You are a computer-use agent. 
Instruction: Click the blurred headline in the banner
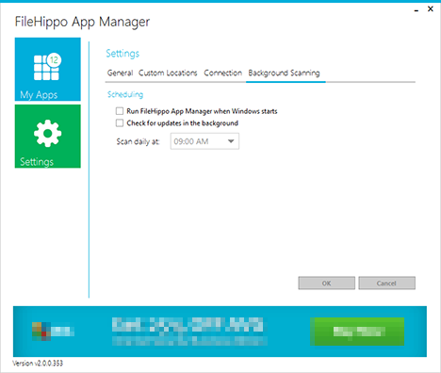pyautogui.click(x=188, y=325)
